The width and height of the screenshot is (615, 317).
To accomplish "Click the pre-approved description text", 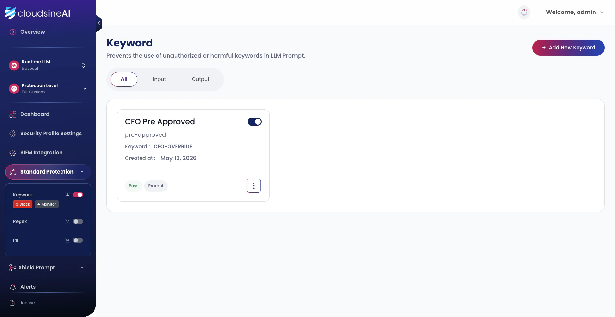I will [x=145, y=135].
